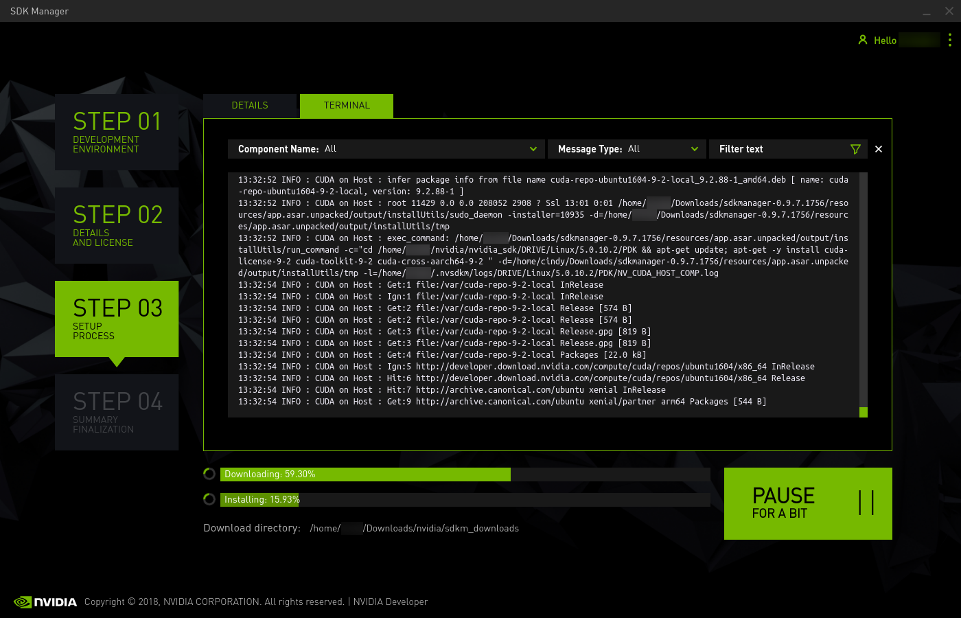This screenshot has height=618, width=961.
Task: Click the Installing progress spinner icon
Action: [x=209, y=499]
